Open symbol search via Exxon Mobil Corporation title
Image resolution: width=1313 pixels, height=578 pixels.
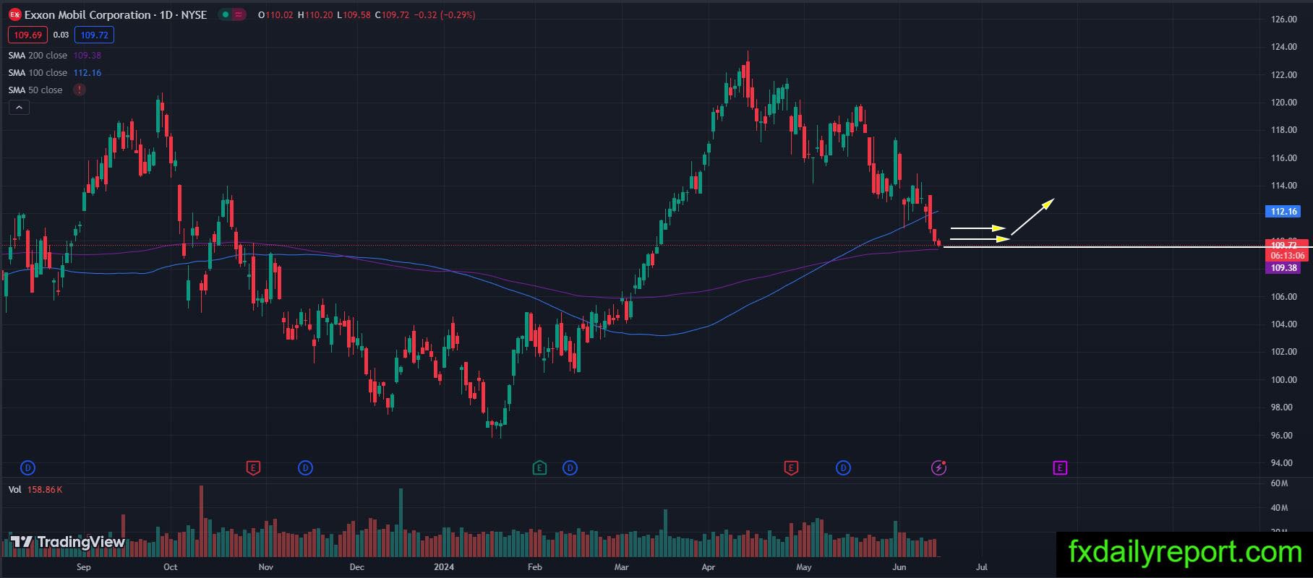87,14
